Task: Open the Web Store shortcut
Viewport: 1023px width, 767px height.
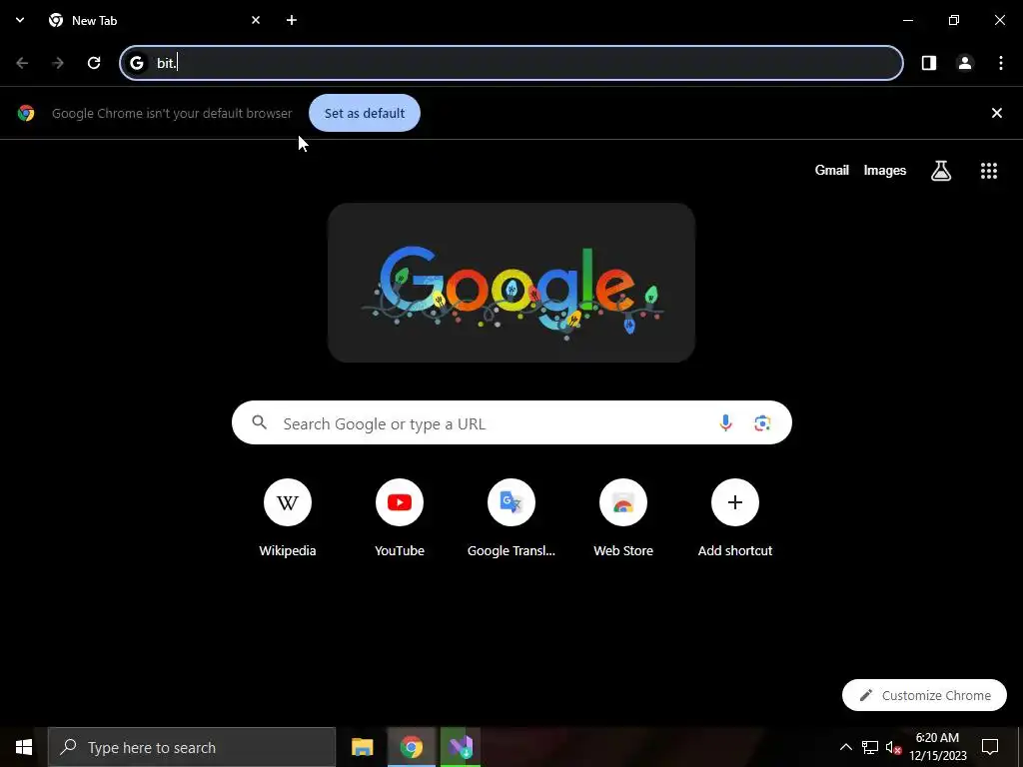Action: [x=623, y=518]
